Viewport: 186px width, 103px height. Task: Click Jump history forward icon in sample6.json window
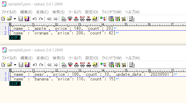pos(56,65)
